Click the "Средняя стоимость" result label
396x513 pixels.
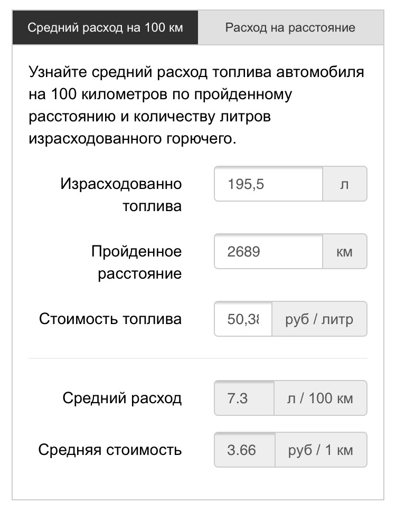coord(110,450)
